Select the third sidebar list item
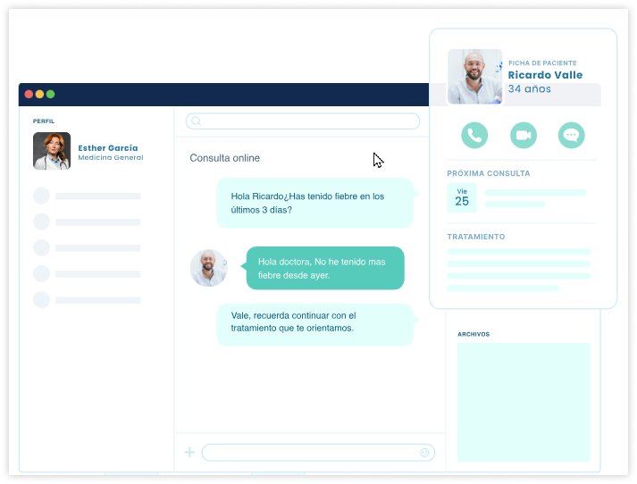The image size is (637, 484). tap(87, 247)
